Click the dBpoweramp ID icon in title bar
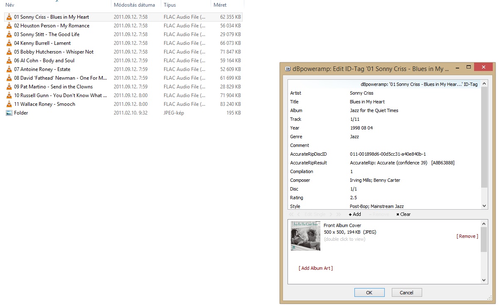The height and width of the screenshot is (308, 499). [x=287, y=69]
